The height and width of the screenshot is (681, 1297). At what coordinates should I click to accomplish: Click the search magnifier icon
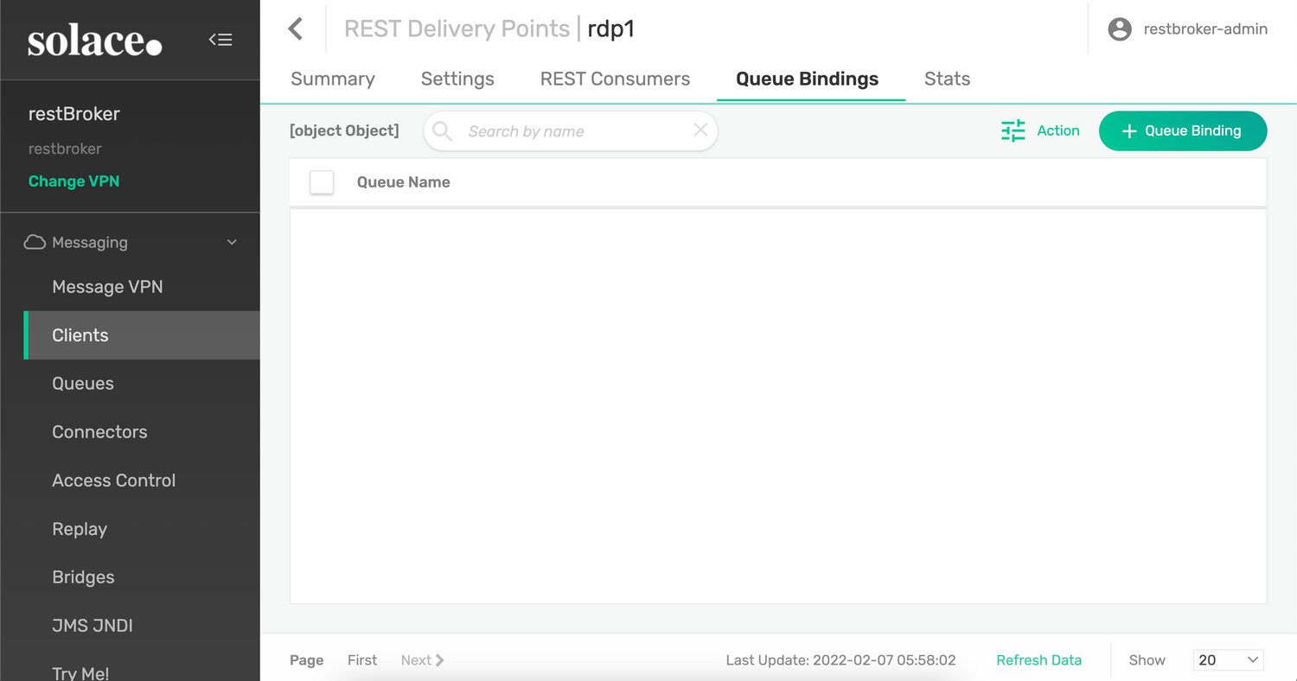pos(442,130)
